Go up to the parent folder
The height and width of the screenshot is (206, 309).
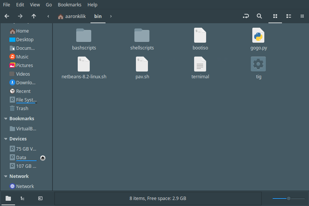pyautogui.click(x=34, y=16)
